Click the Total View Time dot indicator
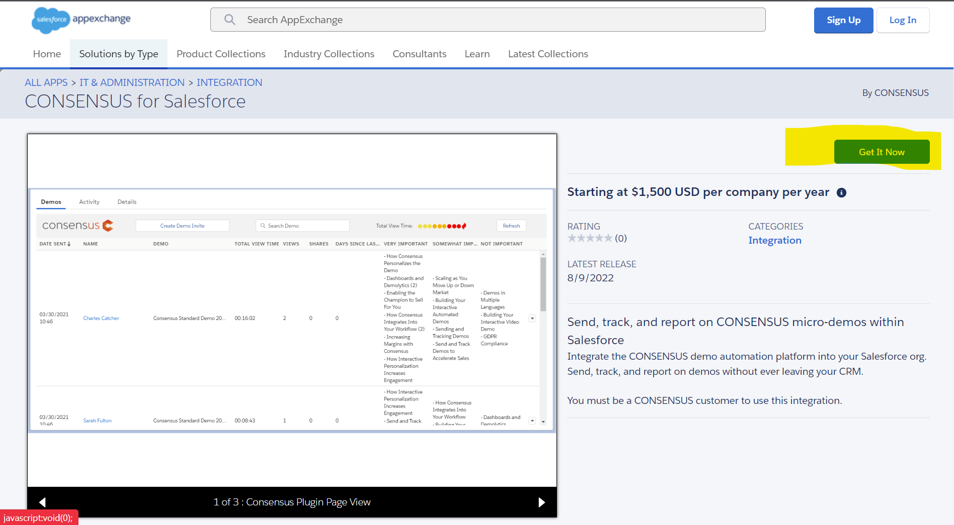 tap(442, 226)
